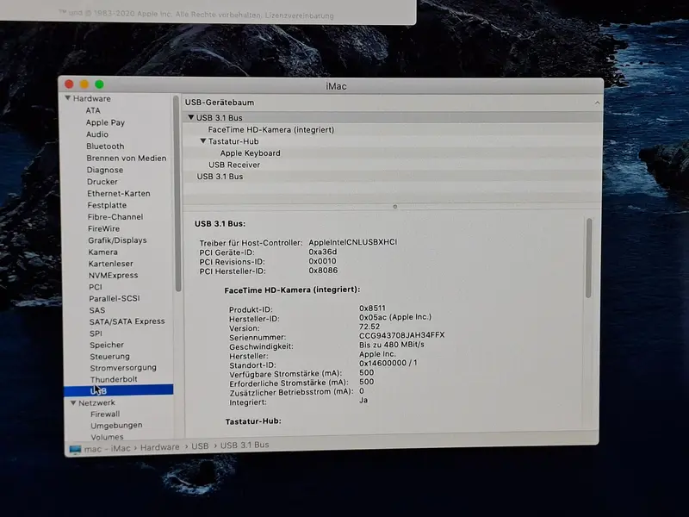Select USB Receiver in the device tree
Viewport: 689px width, 517px height.
[234, 165]
